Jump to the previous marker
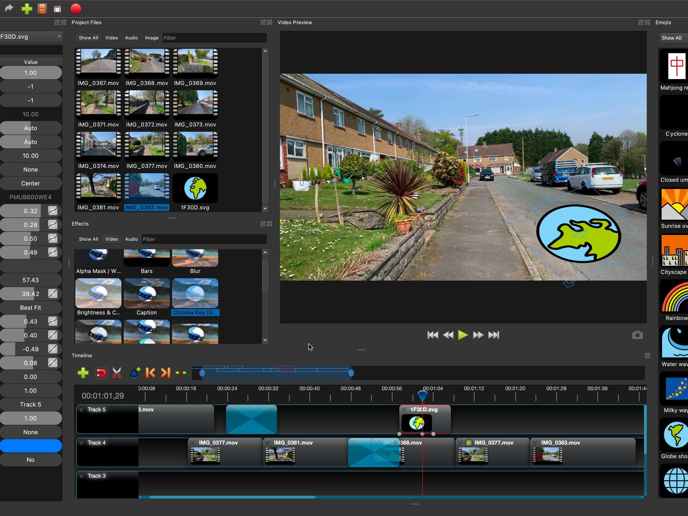688x516 pixels. [x=150, y=372]
